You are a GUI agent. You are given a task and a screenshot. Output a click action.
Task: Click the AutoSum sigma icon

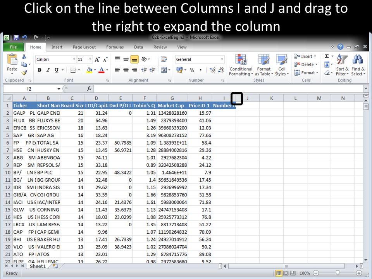pos(327,56)
